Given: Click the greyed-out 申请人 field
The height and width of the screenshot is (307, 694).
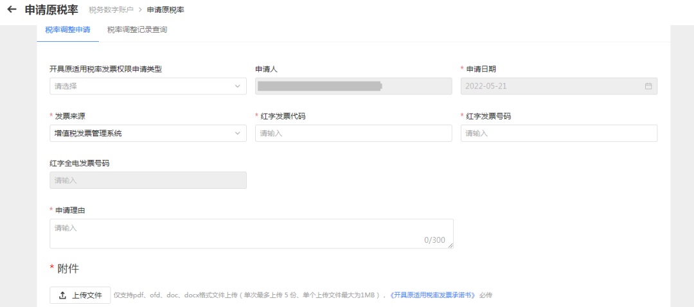Looking at the screenshot, I should point(353,86).
